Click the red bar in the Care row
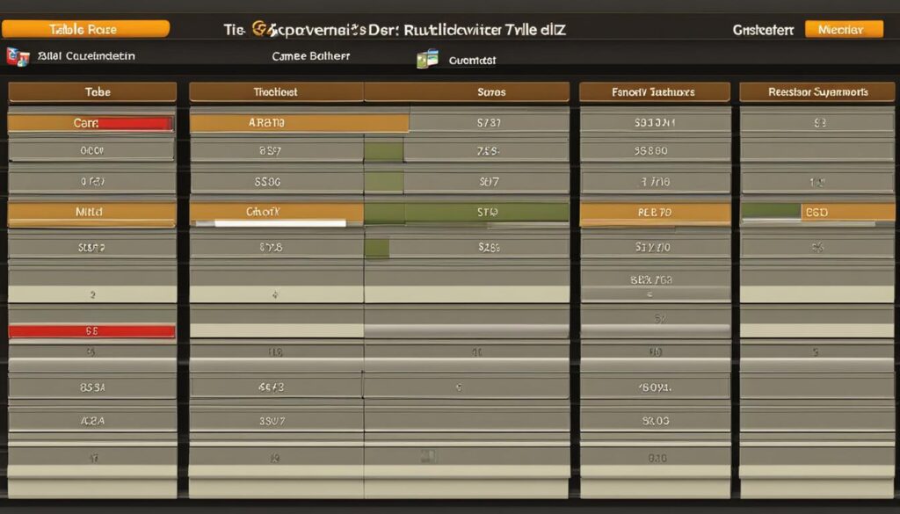Image resolution: width=900 pixels, height=514 pixels. pos(136,123)
